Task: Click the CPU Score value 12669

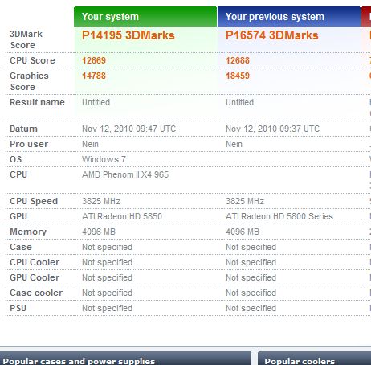Action: point(94,60)
